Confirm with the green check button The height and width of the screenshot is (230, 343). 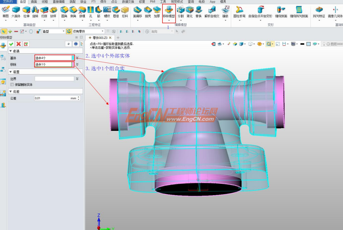click(11, 44)
